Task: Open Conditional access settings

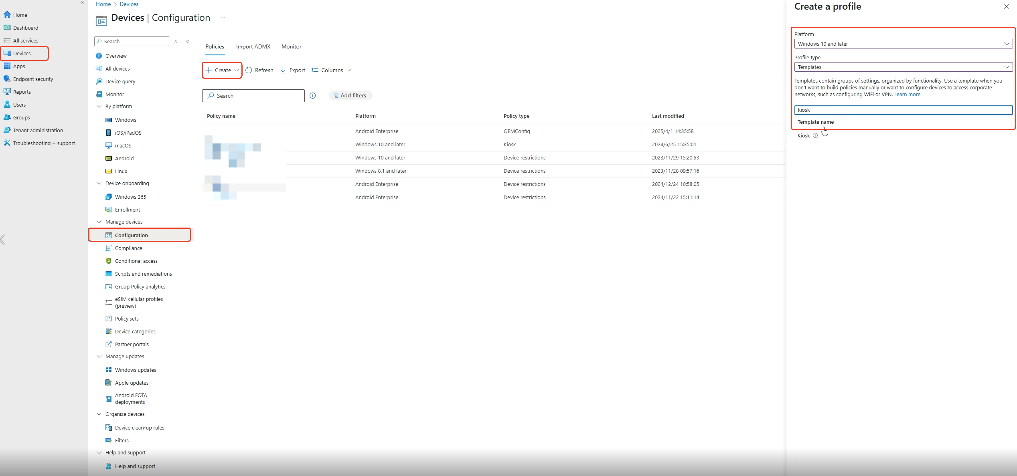Action: point(136,261)
